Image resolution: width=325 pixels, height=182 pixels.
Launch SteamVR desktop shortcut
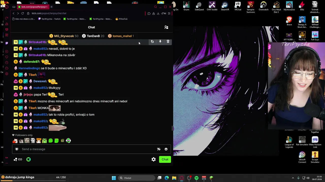(x=225, y=6)
